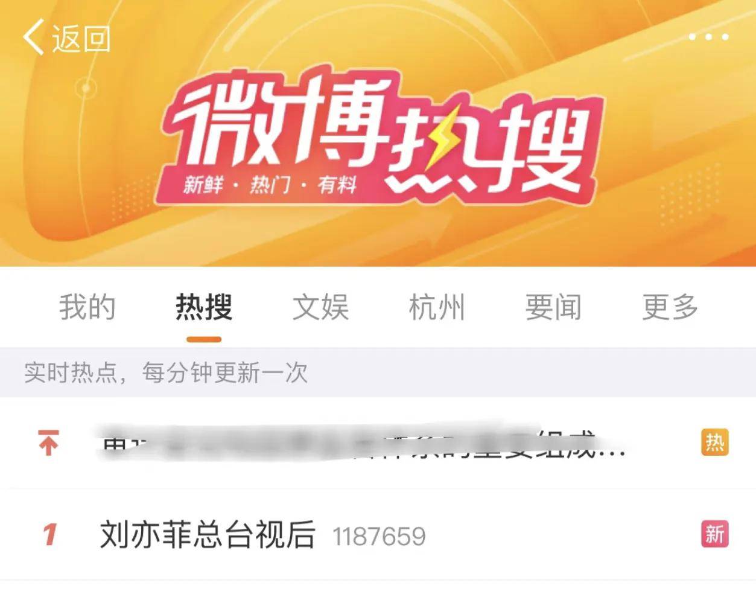Select the 热搜 tab
Image resolution: width=756 pixels, height=594 pixels.
204,307
